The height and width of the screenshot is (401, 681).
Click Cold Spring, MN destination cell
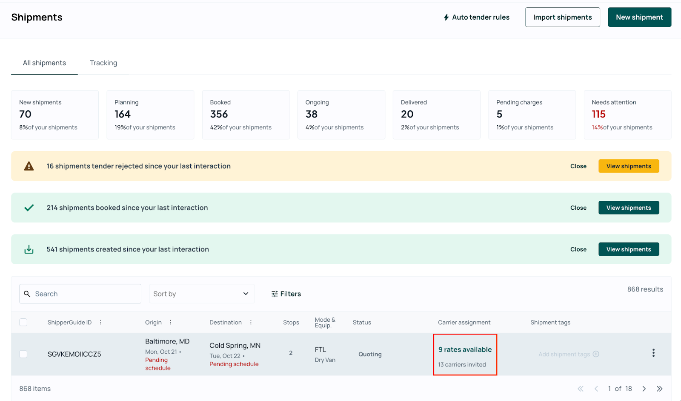point(235,346)
